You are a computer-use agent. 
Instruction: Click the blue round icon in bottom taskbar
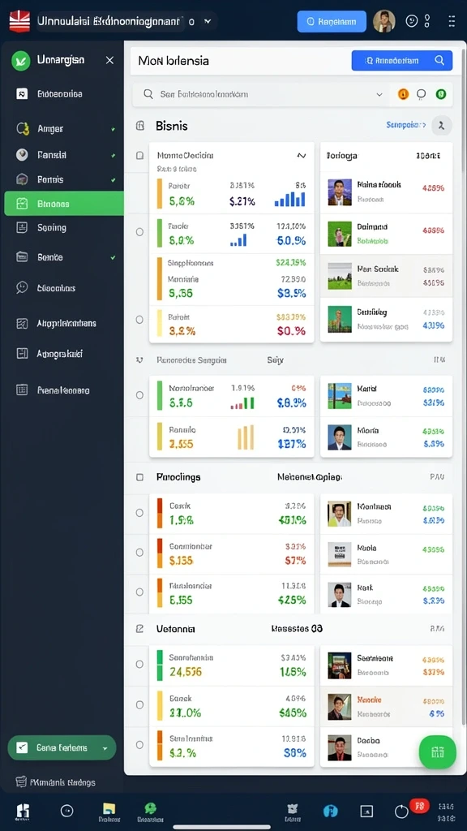click(331, 811)
